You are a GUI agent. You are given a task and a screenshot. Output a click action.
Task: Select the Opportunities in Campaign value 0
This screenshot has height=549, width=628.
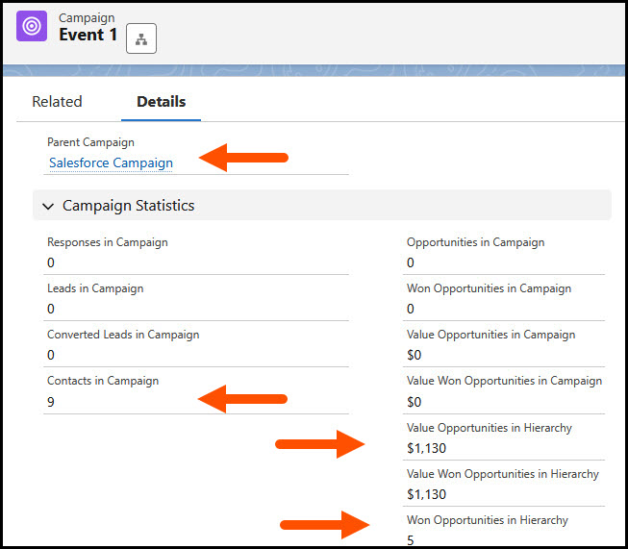tap(411, 262)
